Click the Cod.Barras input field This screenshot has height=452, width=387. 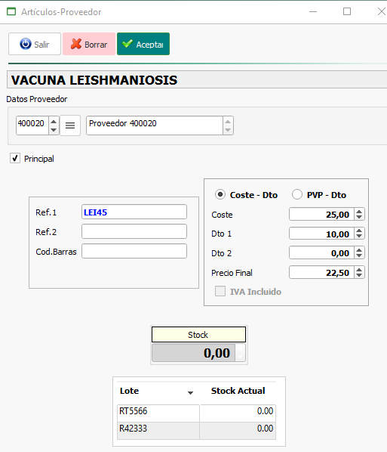point(134,251)
